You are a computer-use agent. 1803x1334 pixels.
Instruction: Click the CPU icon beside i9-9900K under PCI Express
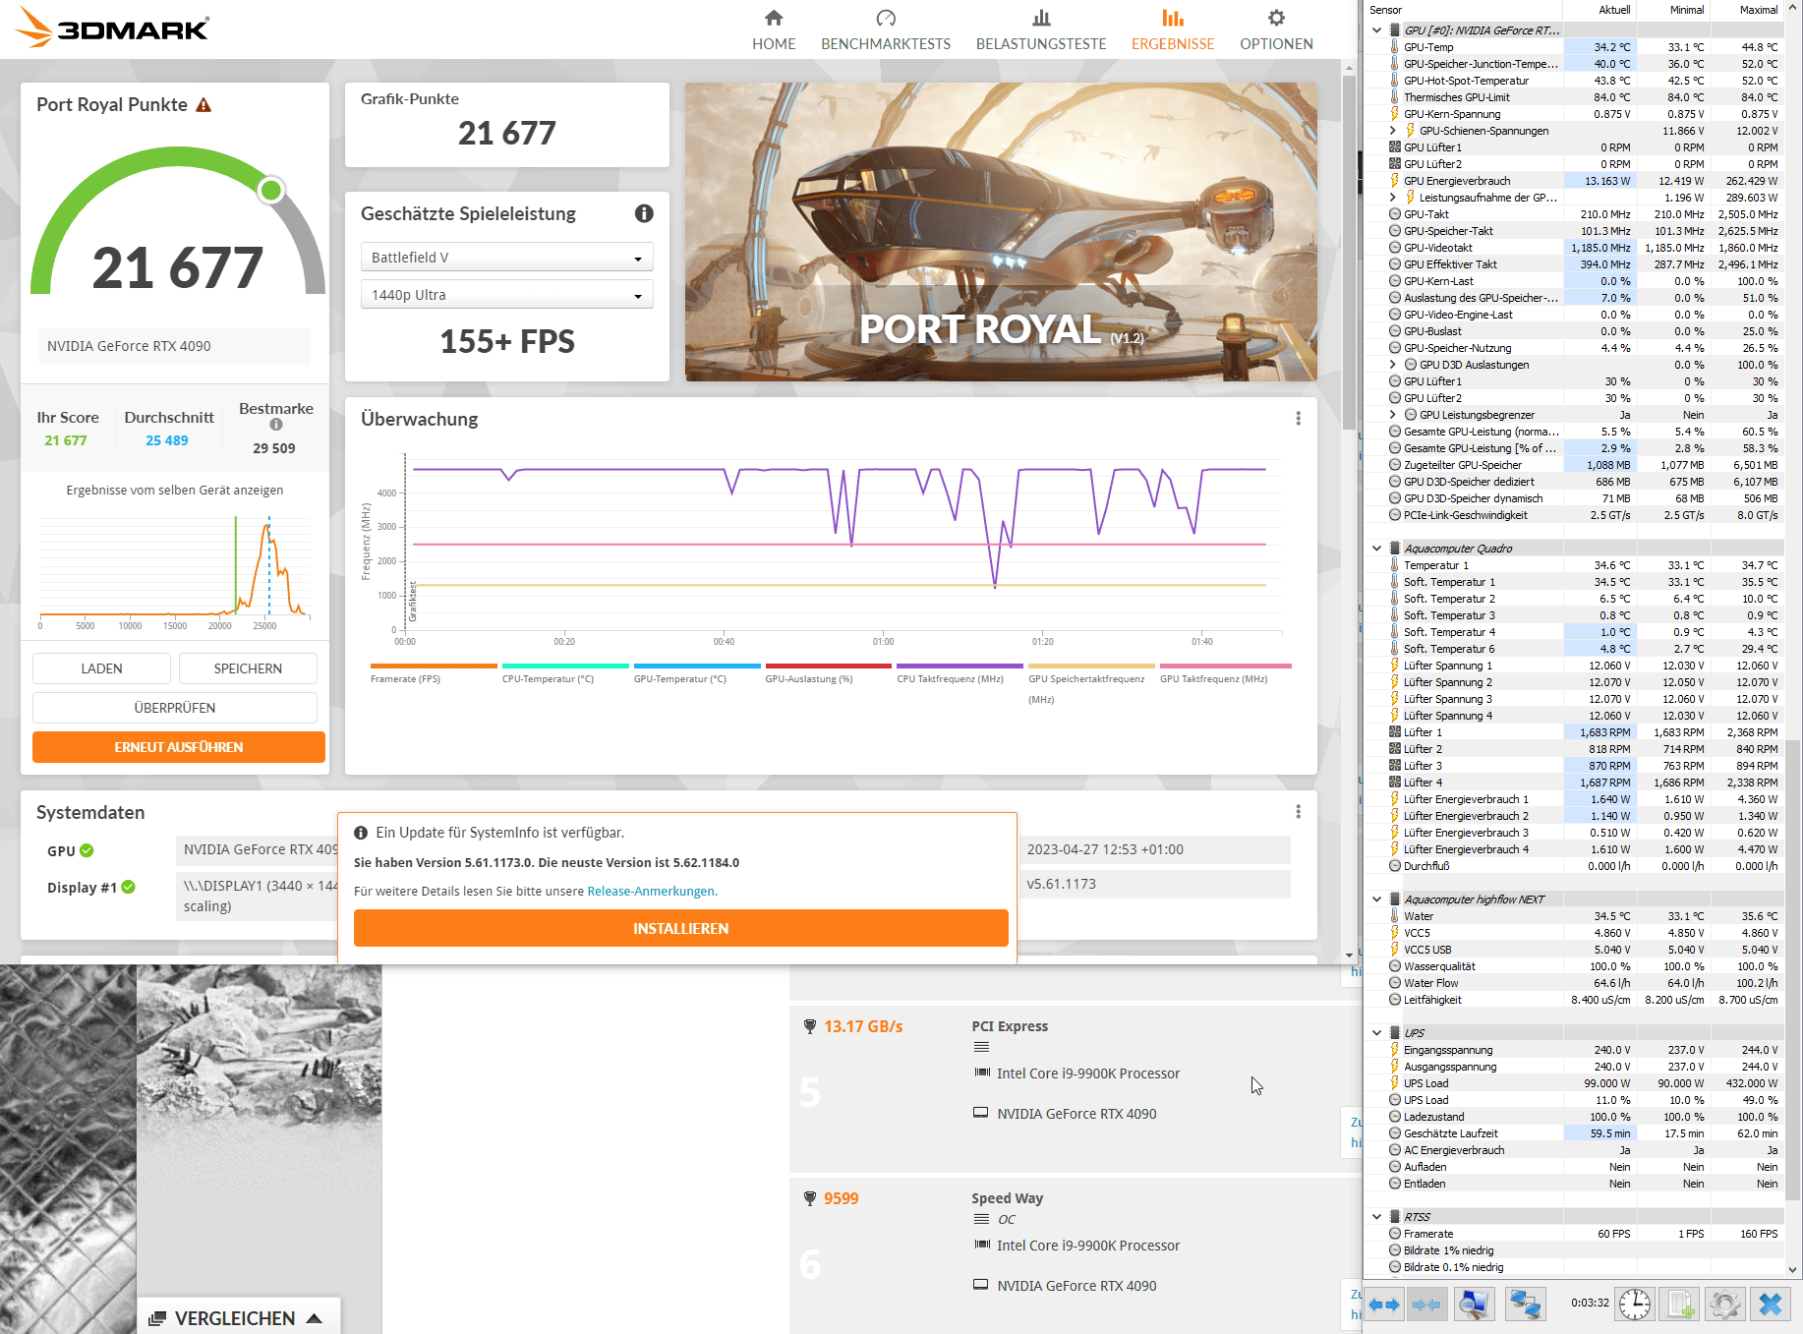(x=981, y=1073)
